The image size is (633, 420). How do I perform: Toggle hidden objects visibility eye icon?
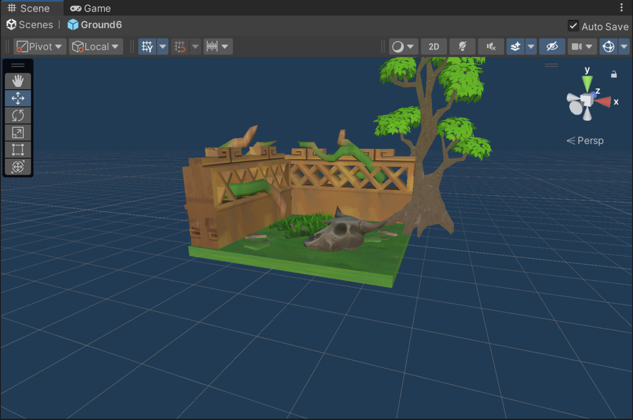(552, 46)
